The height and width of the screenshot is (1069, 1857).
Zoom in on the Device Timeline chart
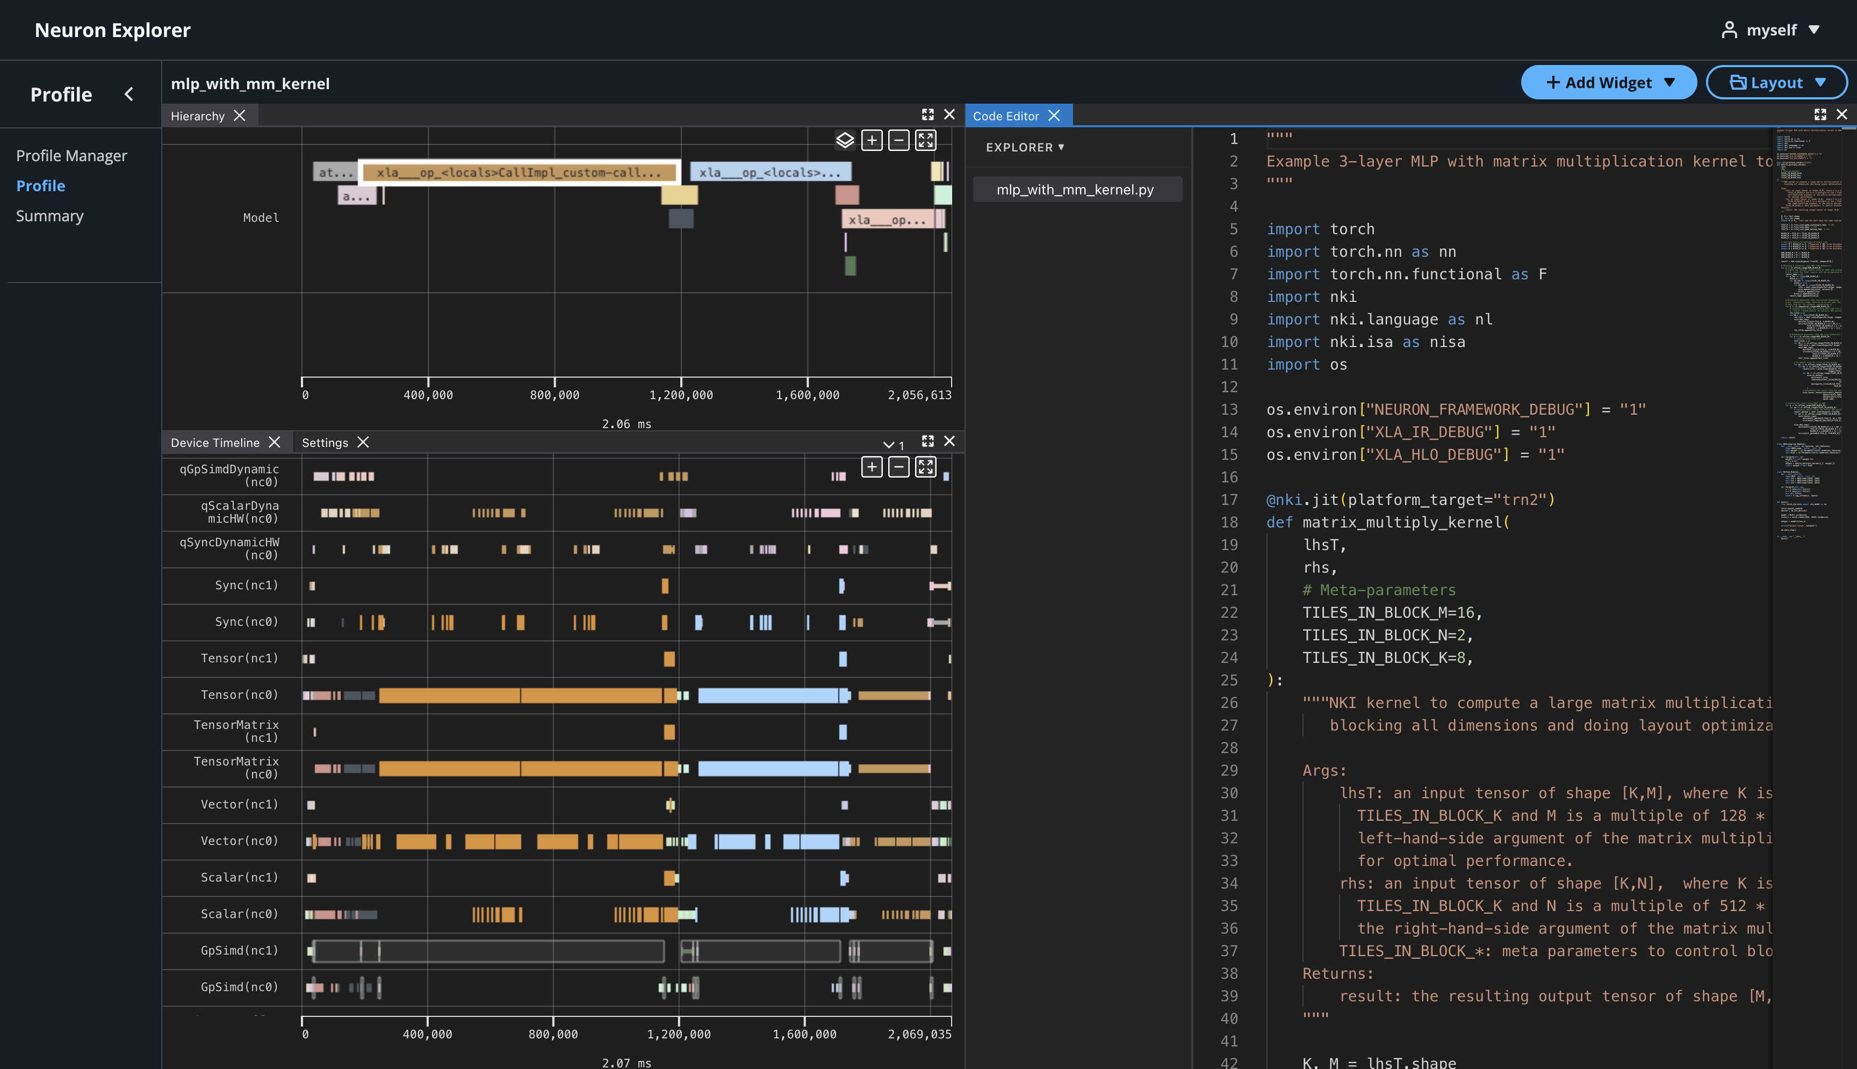click(x=872, y=466)
